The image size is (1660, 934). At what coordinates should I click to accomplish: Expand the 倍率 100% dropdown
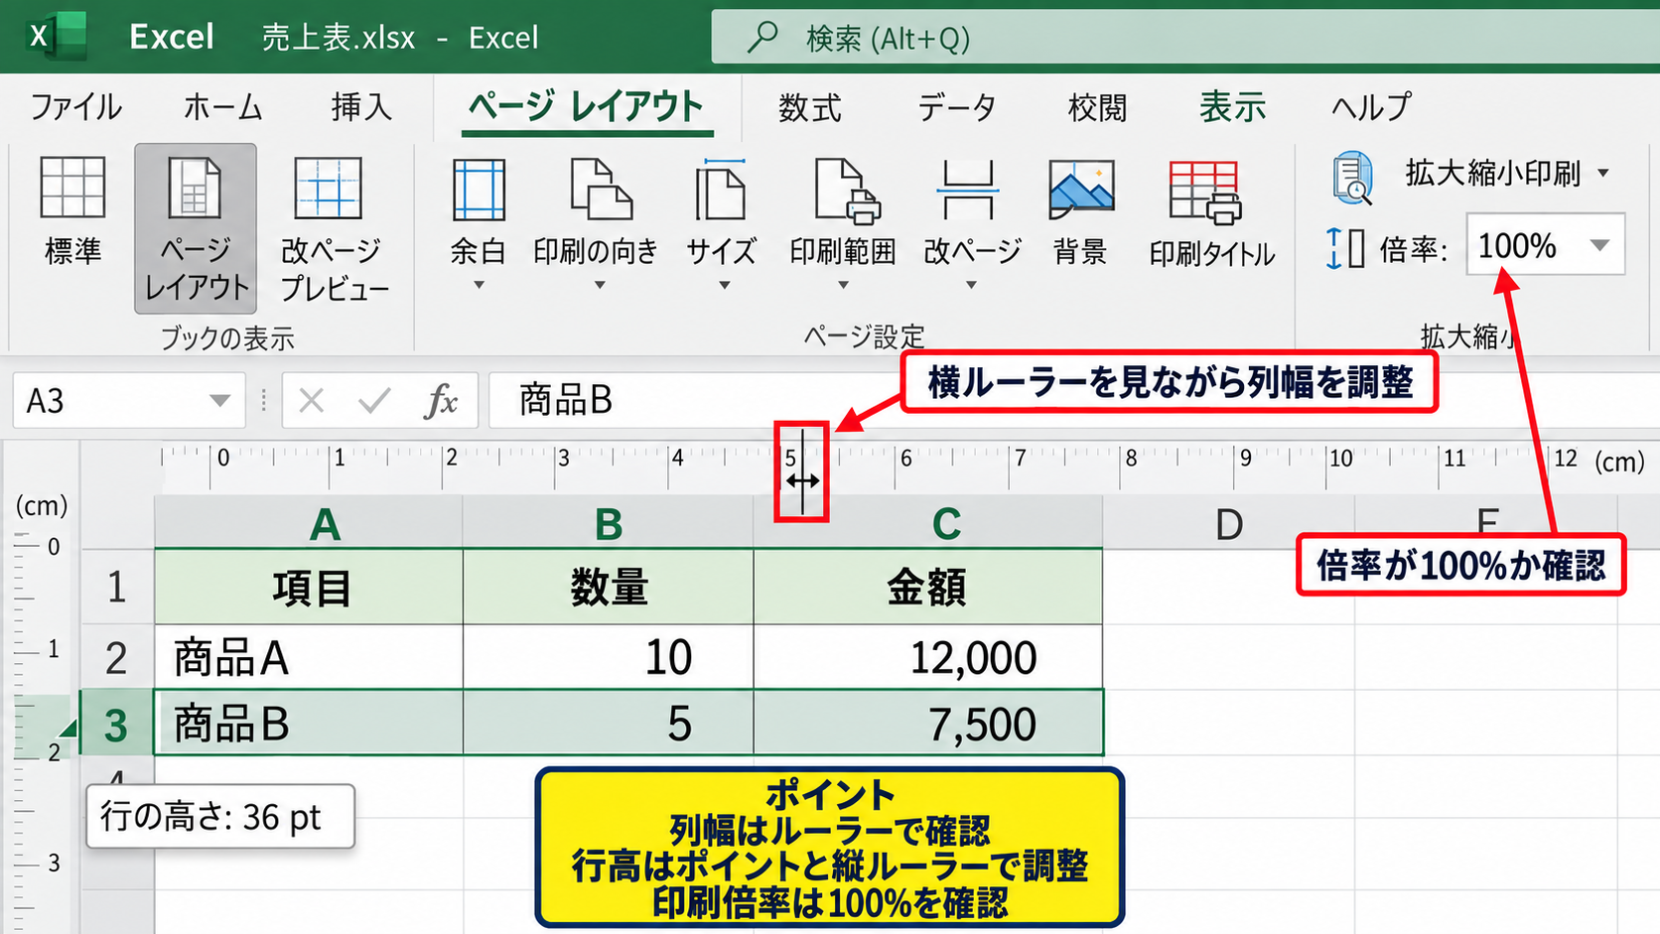(x=1599, y=245)
